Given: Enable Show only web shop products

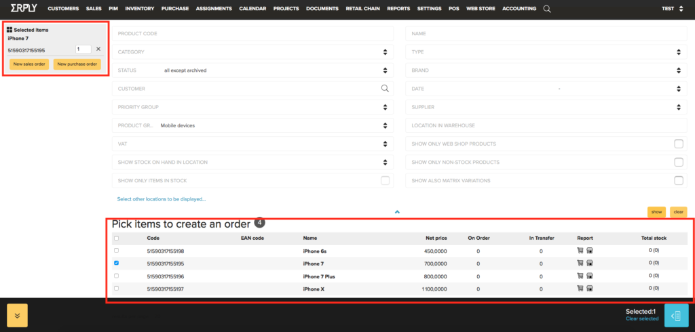Looking at the screenshot, I should [x=678, y=144].
